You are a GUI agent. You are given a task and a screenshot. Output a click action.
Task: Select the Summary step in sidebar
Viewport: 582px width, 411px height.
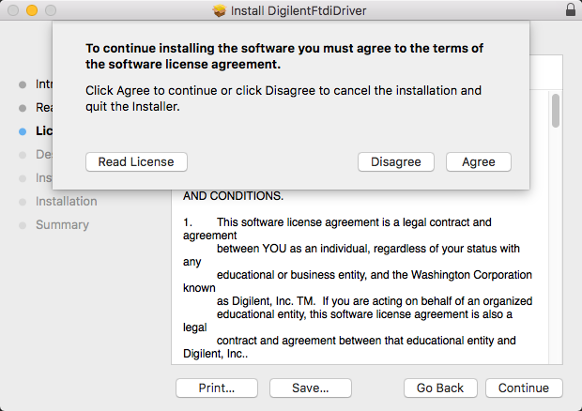(x=62, y=225)
